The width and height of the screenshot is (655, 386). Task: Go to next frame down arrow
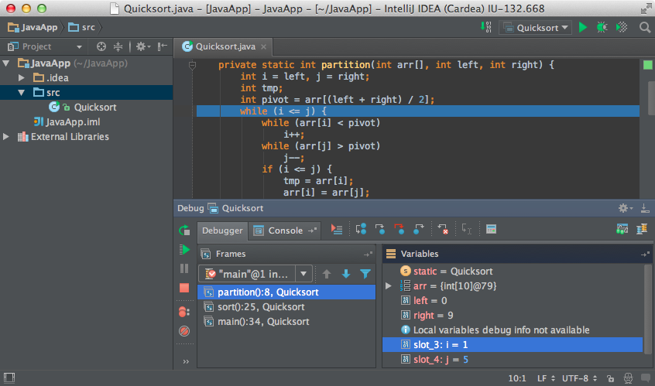pos(346,274)
